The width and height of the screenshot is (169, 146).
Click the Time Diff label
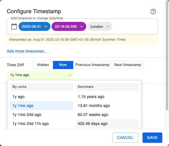coord(15,65)
